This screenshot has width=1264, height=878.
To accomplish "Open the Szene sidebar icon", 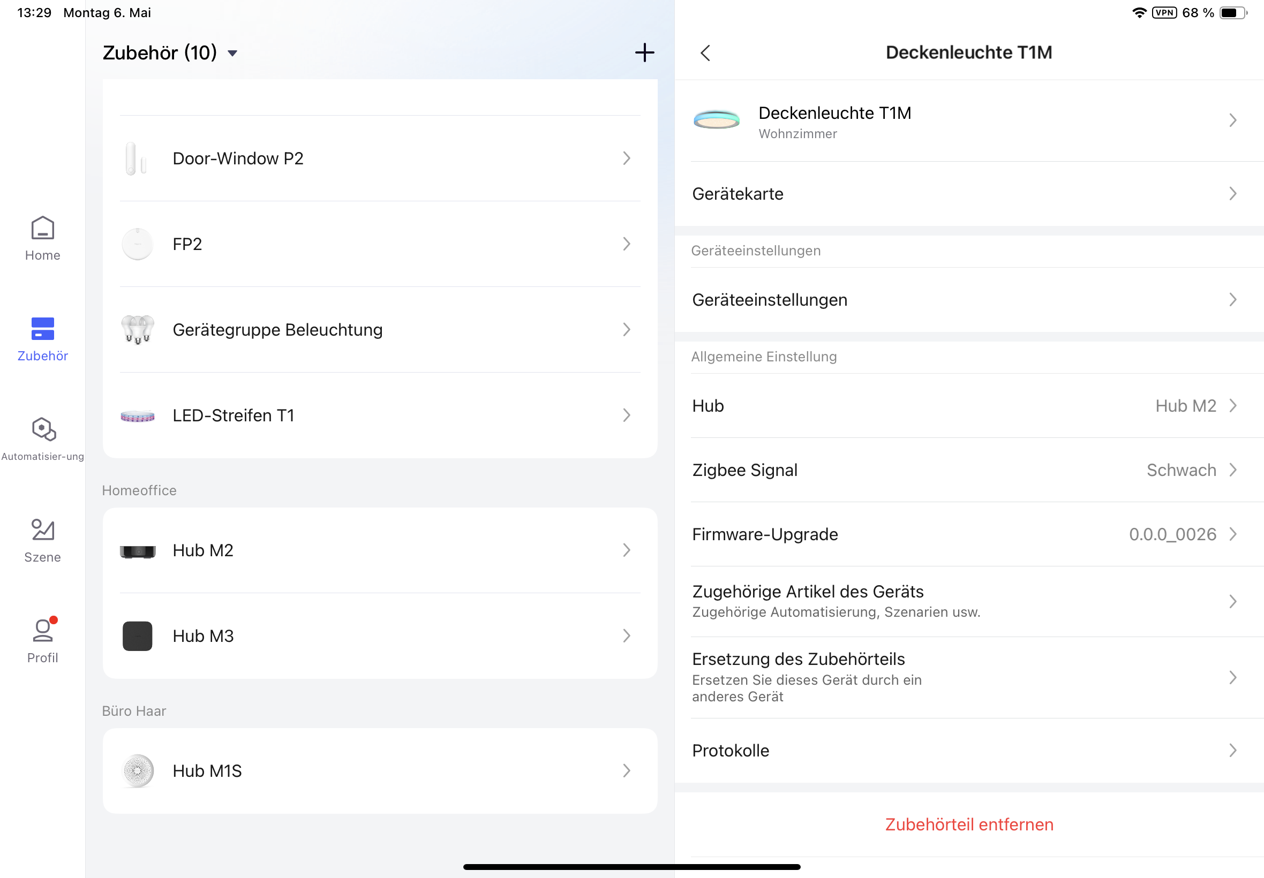I will (42, 540).
